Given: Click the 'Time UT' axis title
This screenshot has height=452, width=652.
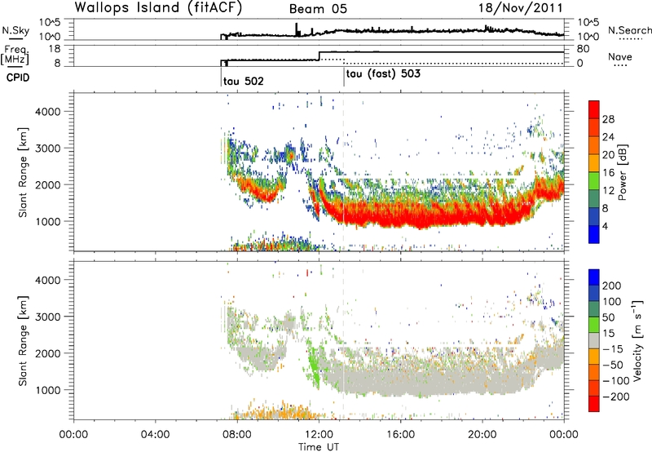Looking at the screenshot, I should click(x=319, y=447).
